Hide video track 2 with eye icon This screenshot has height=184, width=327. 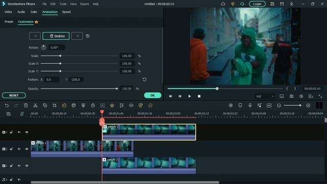(27, 149)
